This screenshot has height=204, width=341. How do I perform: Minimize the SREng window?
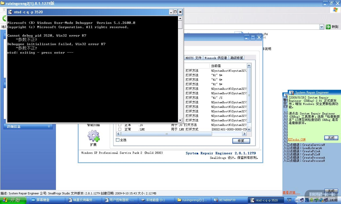(x=247, y=37)
